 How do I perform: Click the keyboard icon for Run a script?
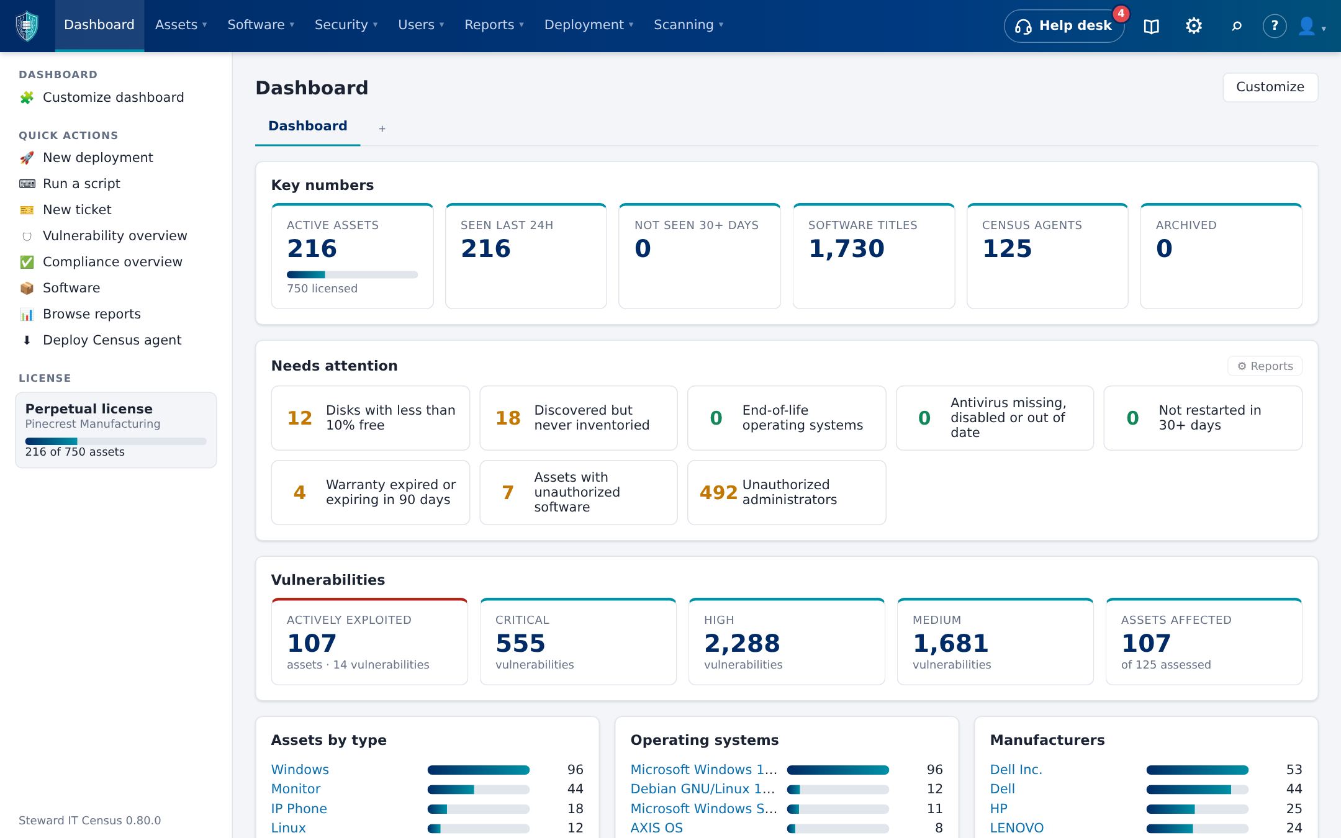tap(27, 184)
